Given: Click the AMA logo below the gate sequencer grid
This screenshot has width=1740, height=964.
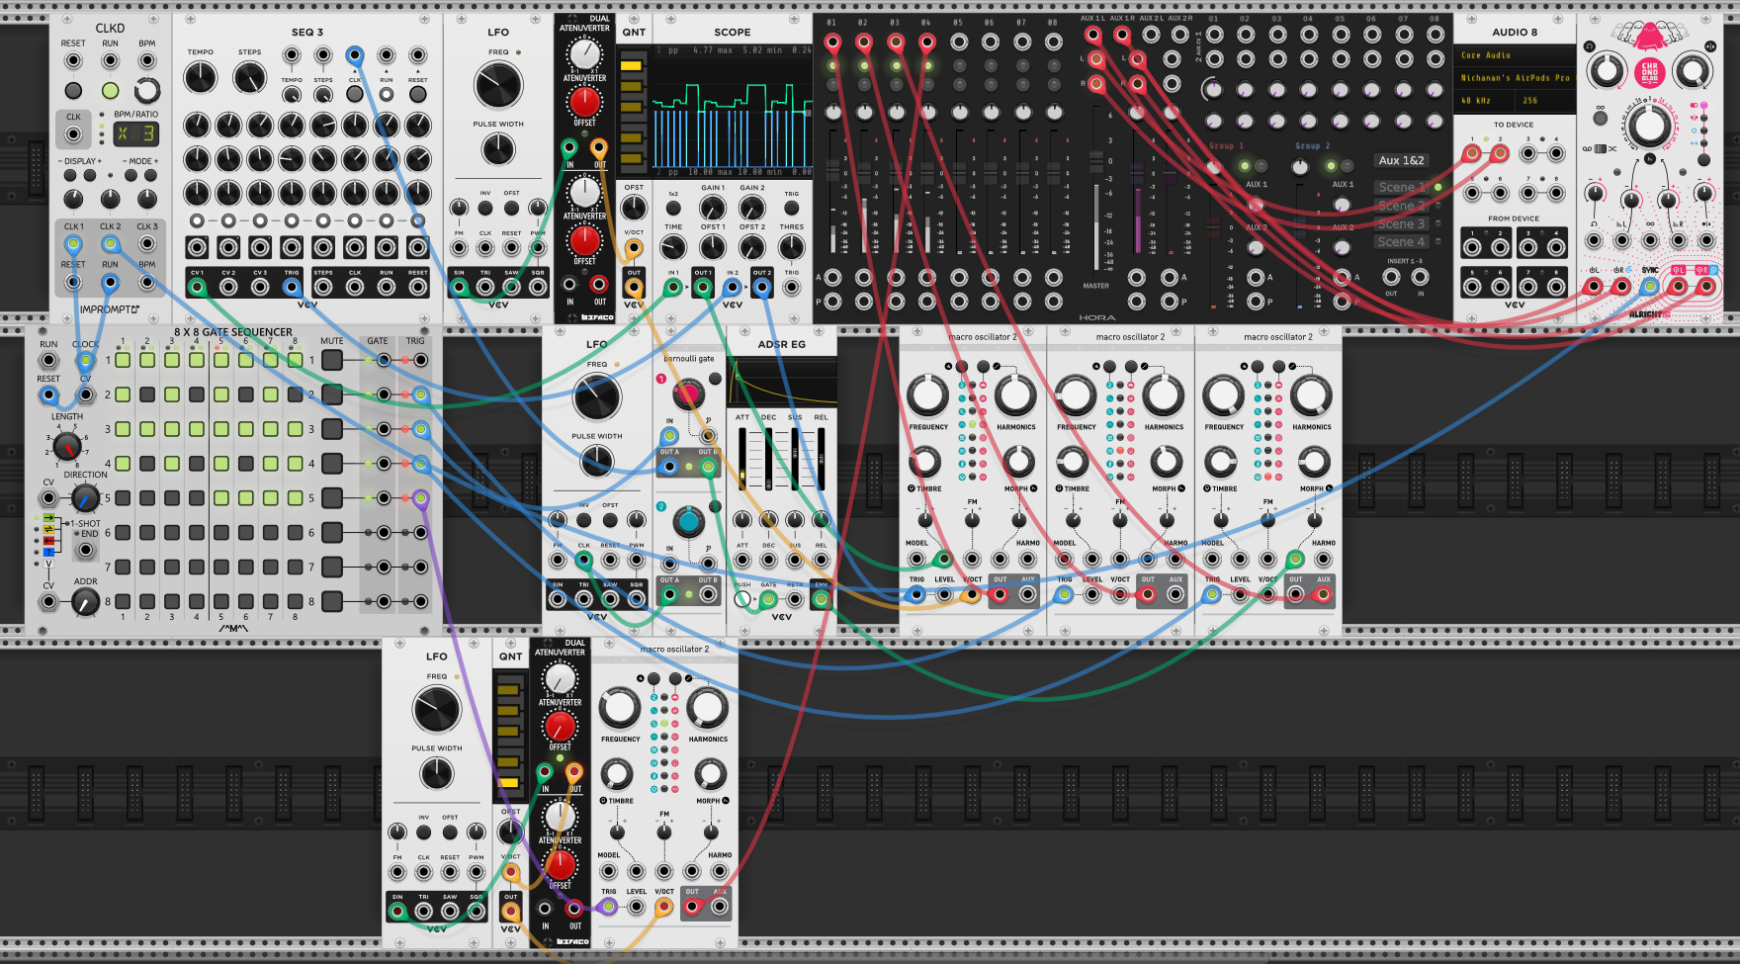Looking at the screenshot, I should click(x=233, y=629).
